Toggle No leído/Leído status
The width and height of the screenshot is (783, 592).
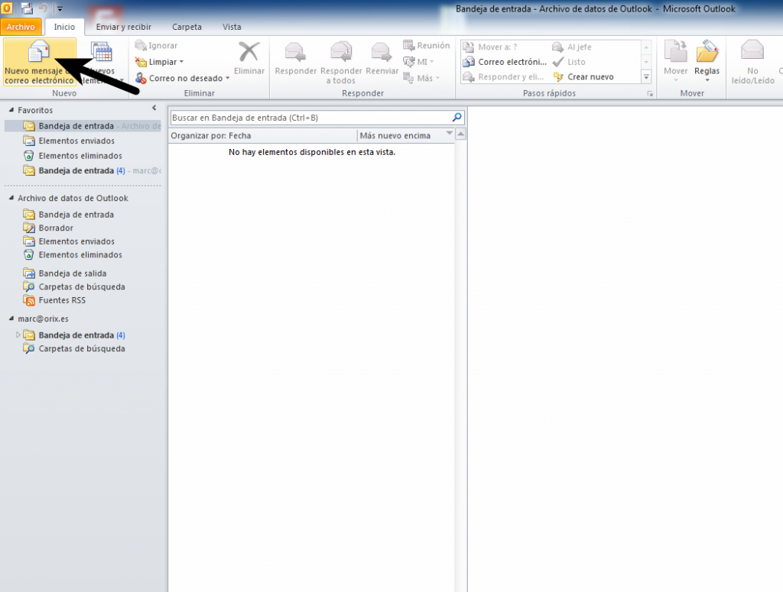(752, 63)
